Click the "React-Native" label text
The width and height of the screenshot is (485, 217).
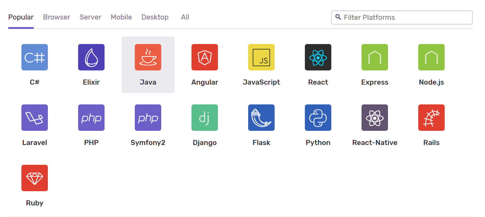375,143
